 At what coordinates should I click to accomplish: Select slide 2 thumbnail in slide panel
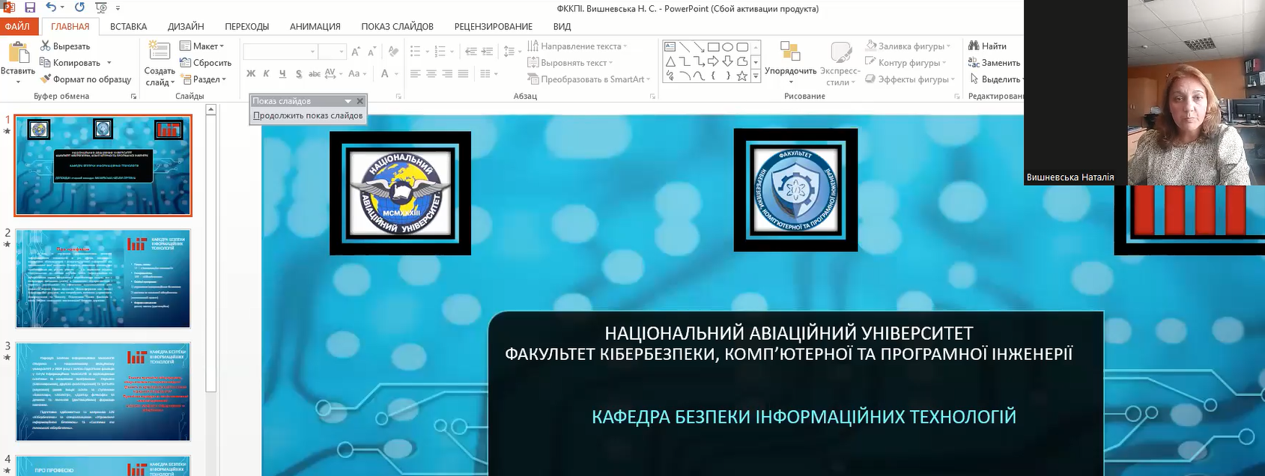pos(103,278)
